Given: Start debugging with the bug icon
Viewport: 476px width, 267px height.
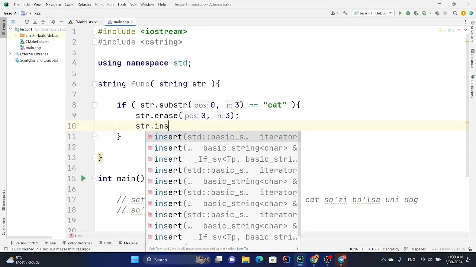Looking at the screenshot, I should point(408,13).
